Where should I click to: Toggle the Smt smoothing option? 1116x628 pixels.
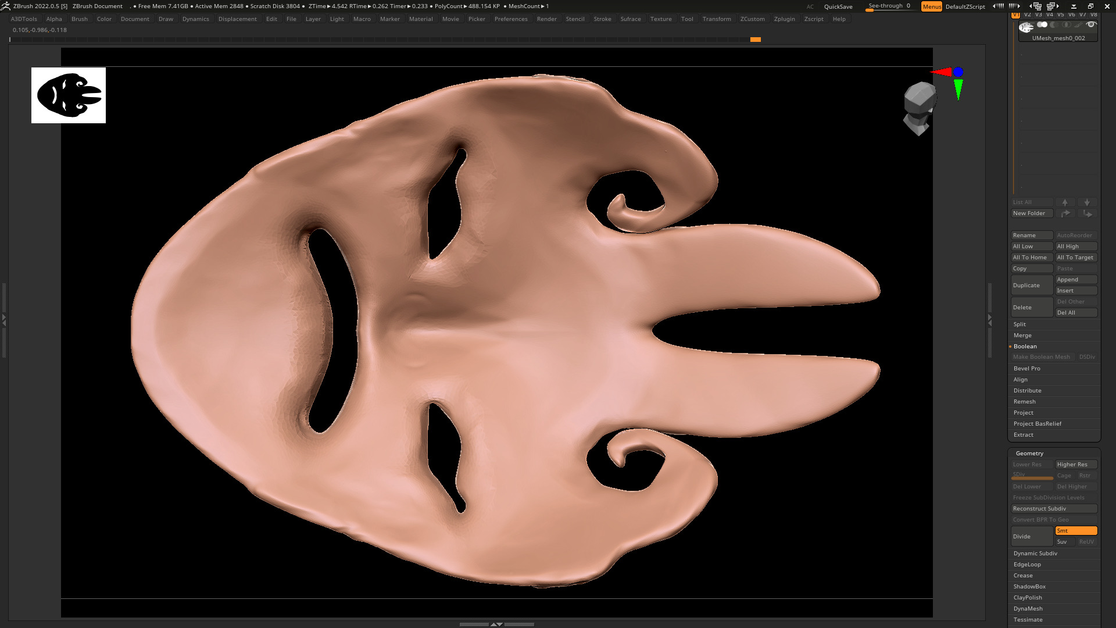(1075, 530)
